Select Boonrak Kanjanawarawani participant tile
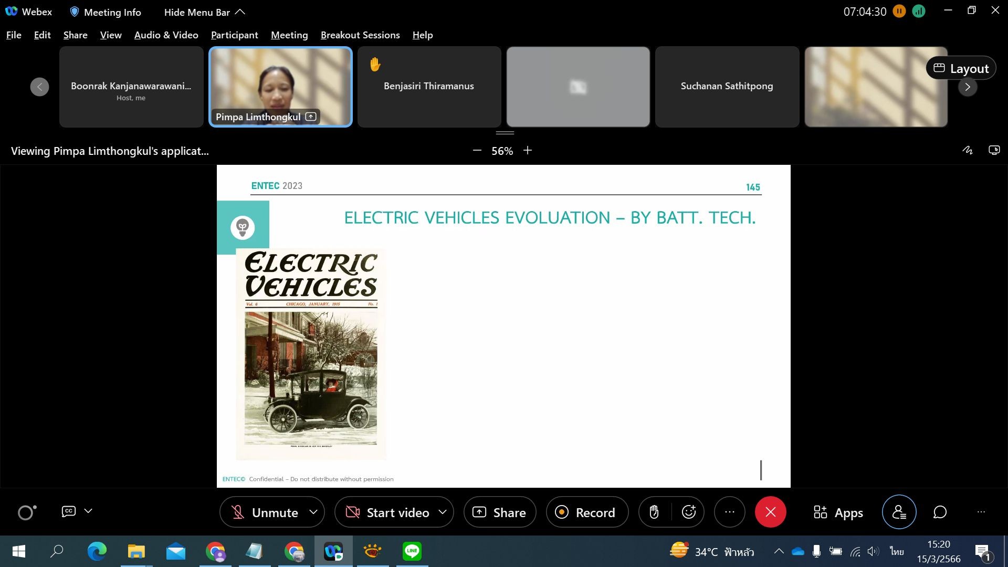Screen dimensions: 1008x567 pos(131,87)
